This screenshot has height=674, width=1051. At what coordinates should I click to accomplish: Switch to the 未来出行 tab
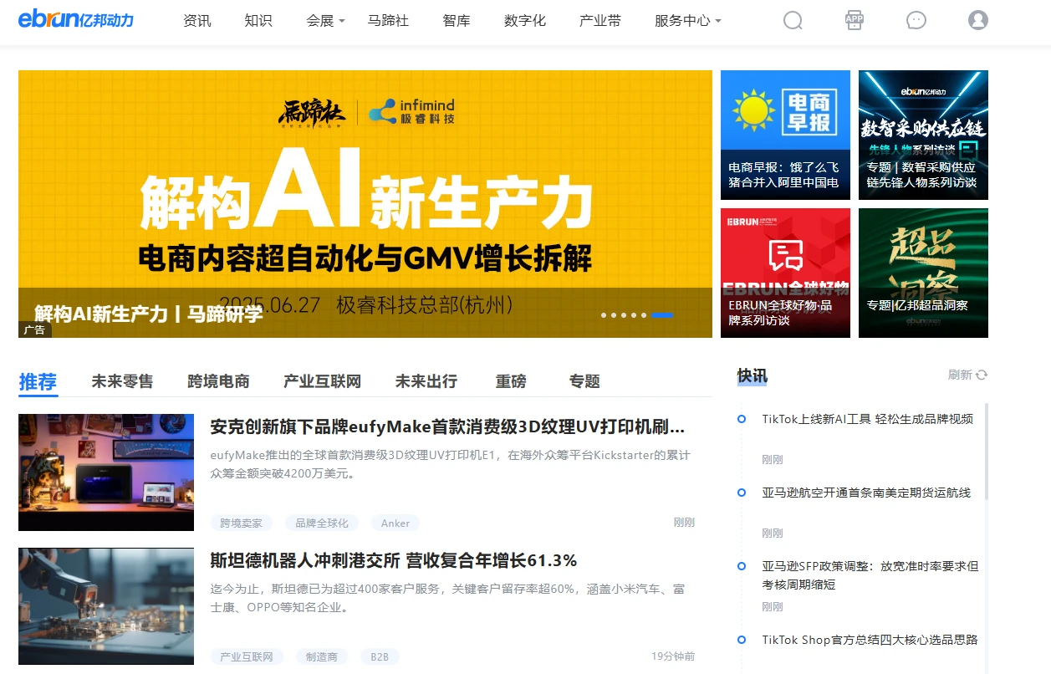point(426,381)
